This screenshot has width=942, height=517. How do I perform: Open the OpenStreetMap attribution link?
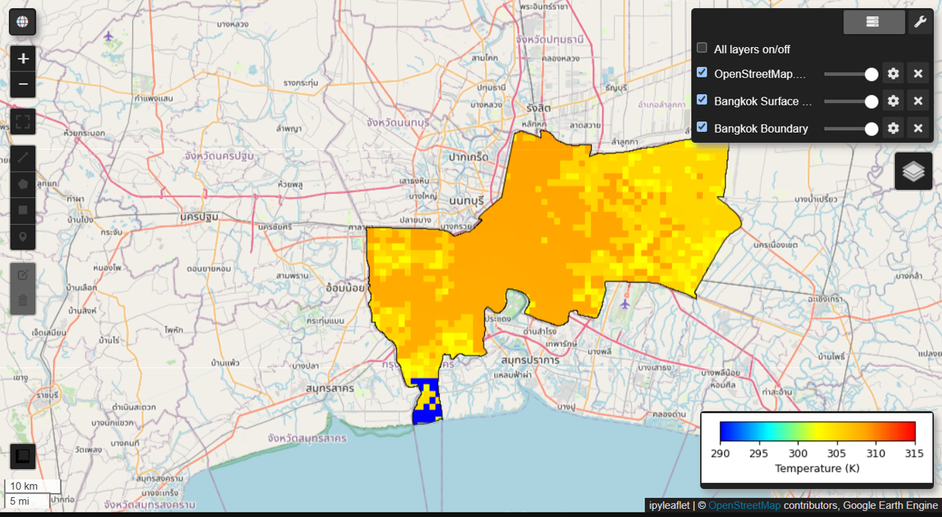point(744,505)
